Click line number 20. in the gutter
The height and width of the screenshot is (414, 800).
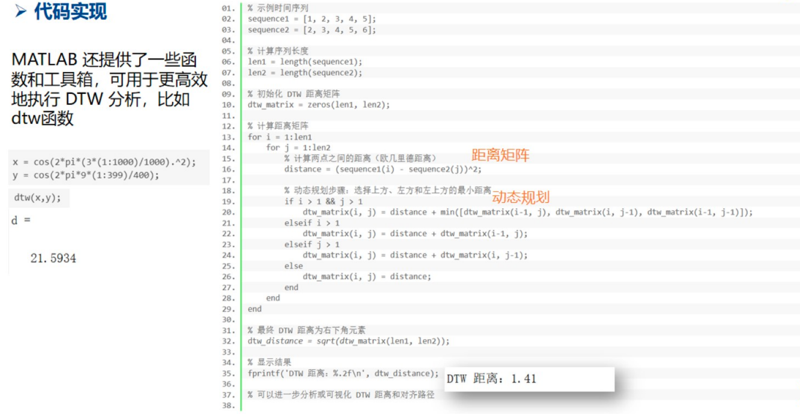coord(228,212)
